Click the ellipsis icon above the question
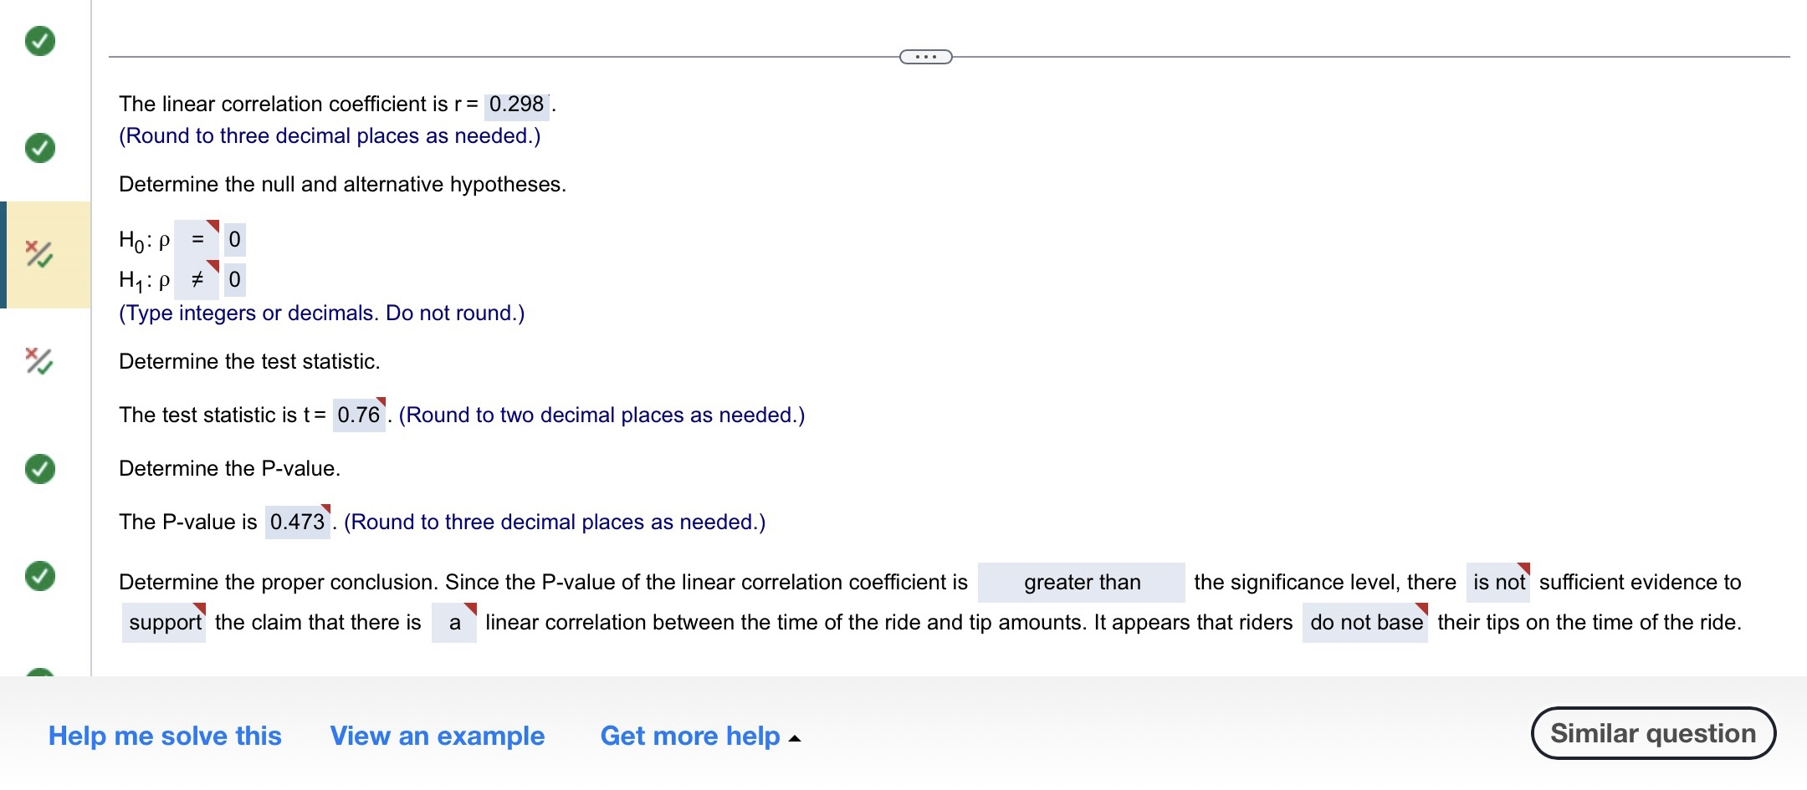 925,56
